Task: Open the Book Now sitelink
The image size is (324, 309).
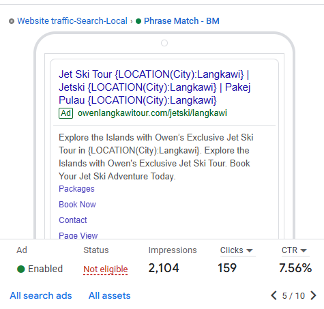Action: tap(77, 205)
